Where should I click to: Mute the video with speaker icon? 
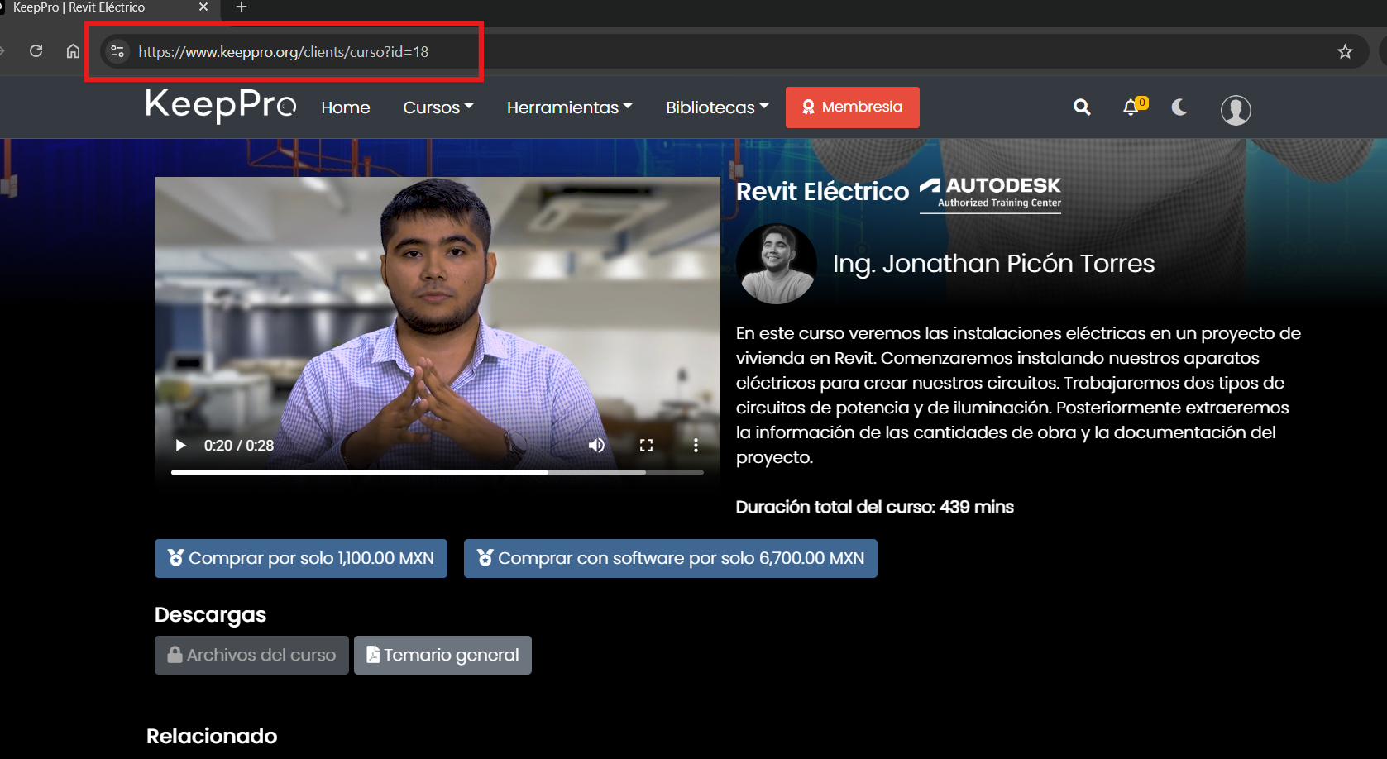(x=596, y=446)
